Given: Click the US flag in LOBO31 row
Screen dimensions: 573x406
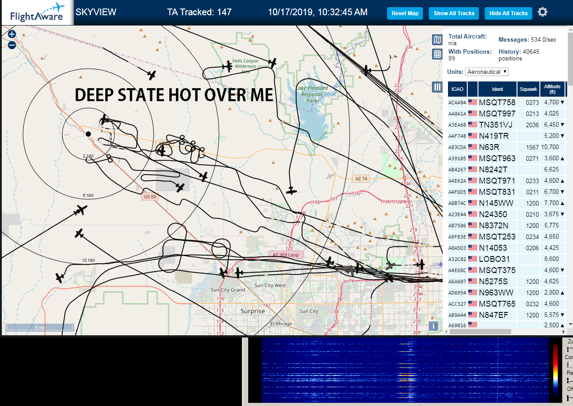Looking at the screenshot, I should [472, 259].
